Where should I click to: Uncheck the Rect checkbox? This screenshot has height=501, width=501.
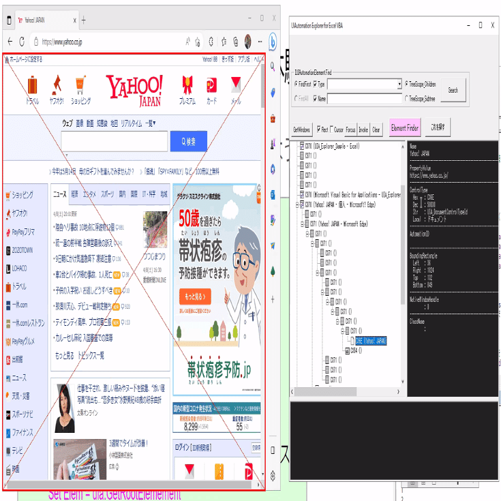pos(318,129)
